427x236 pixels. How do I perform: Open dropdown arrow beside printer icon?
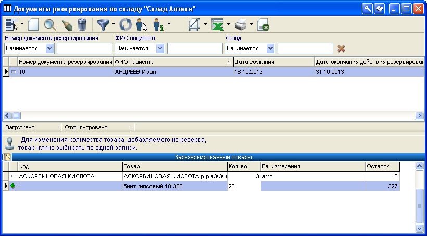(251, 24)
